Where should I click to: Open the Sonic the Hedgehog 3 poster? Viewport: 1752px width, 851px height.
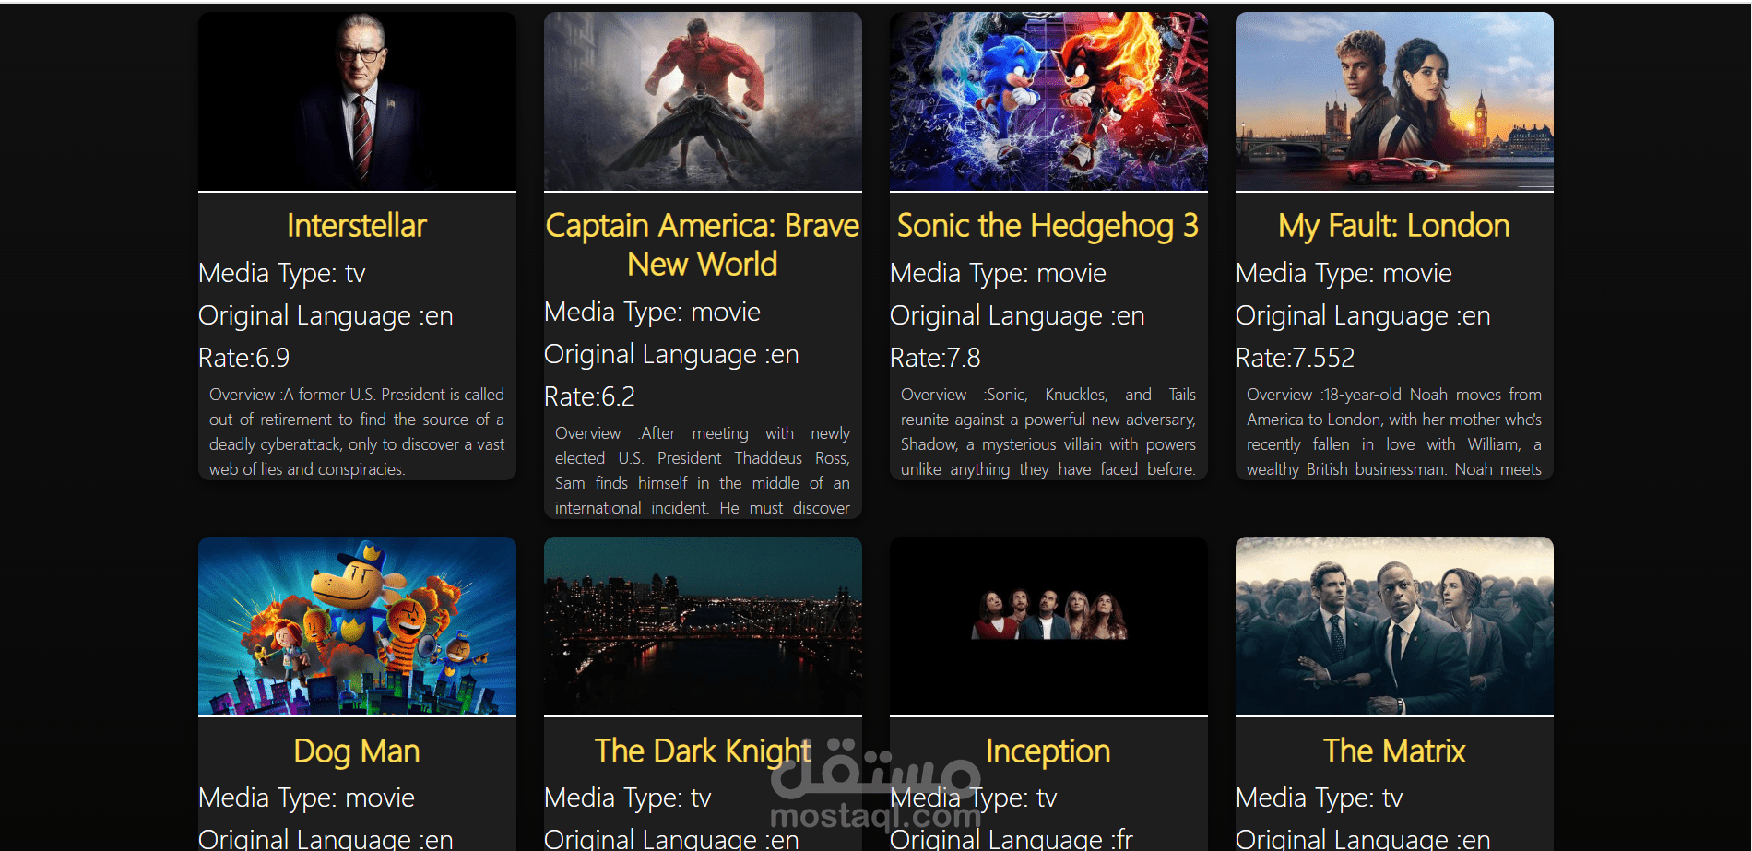point(1048,101)
